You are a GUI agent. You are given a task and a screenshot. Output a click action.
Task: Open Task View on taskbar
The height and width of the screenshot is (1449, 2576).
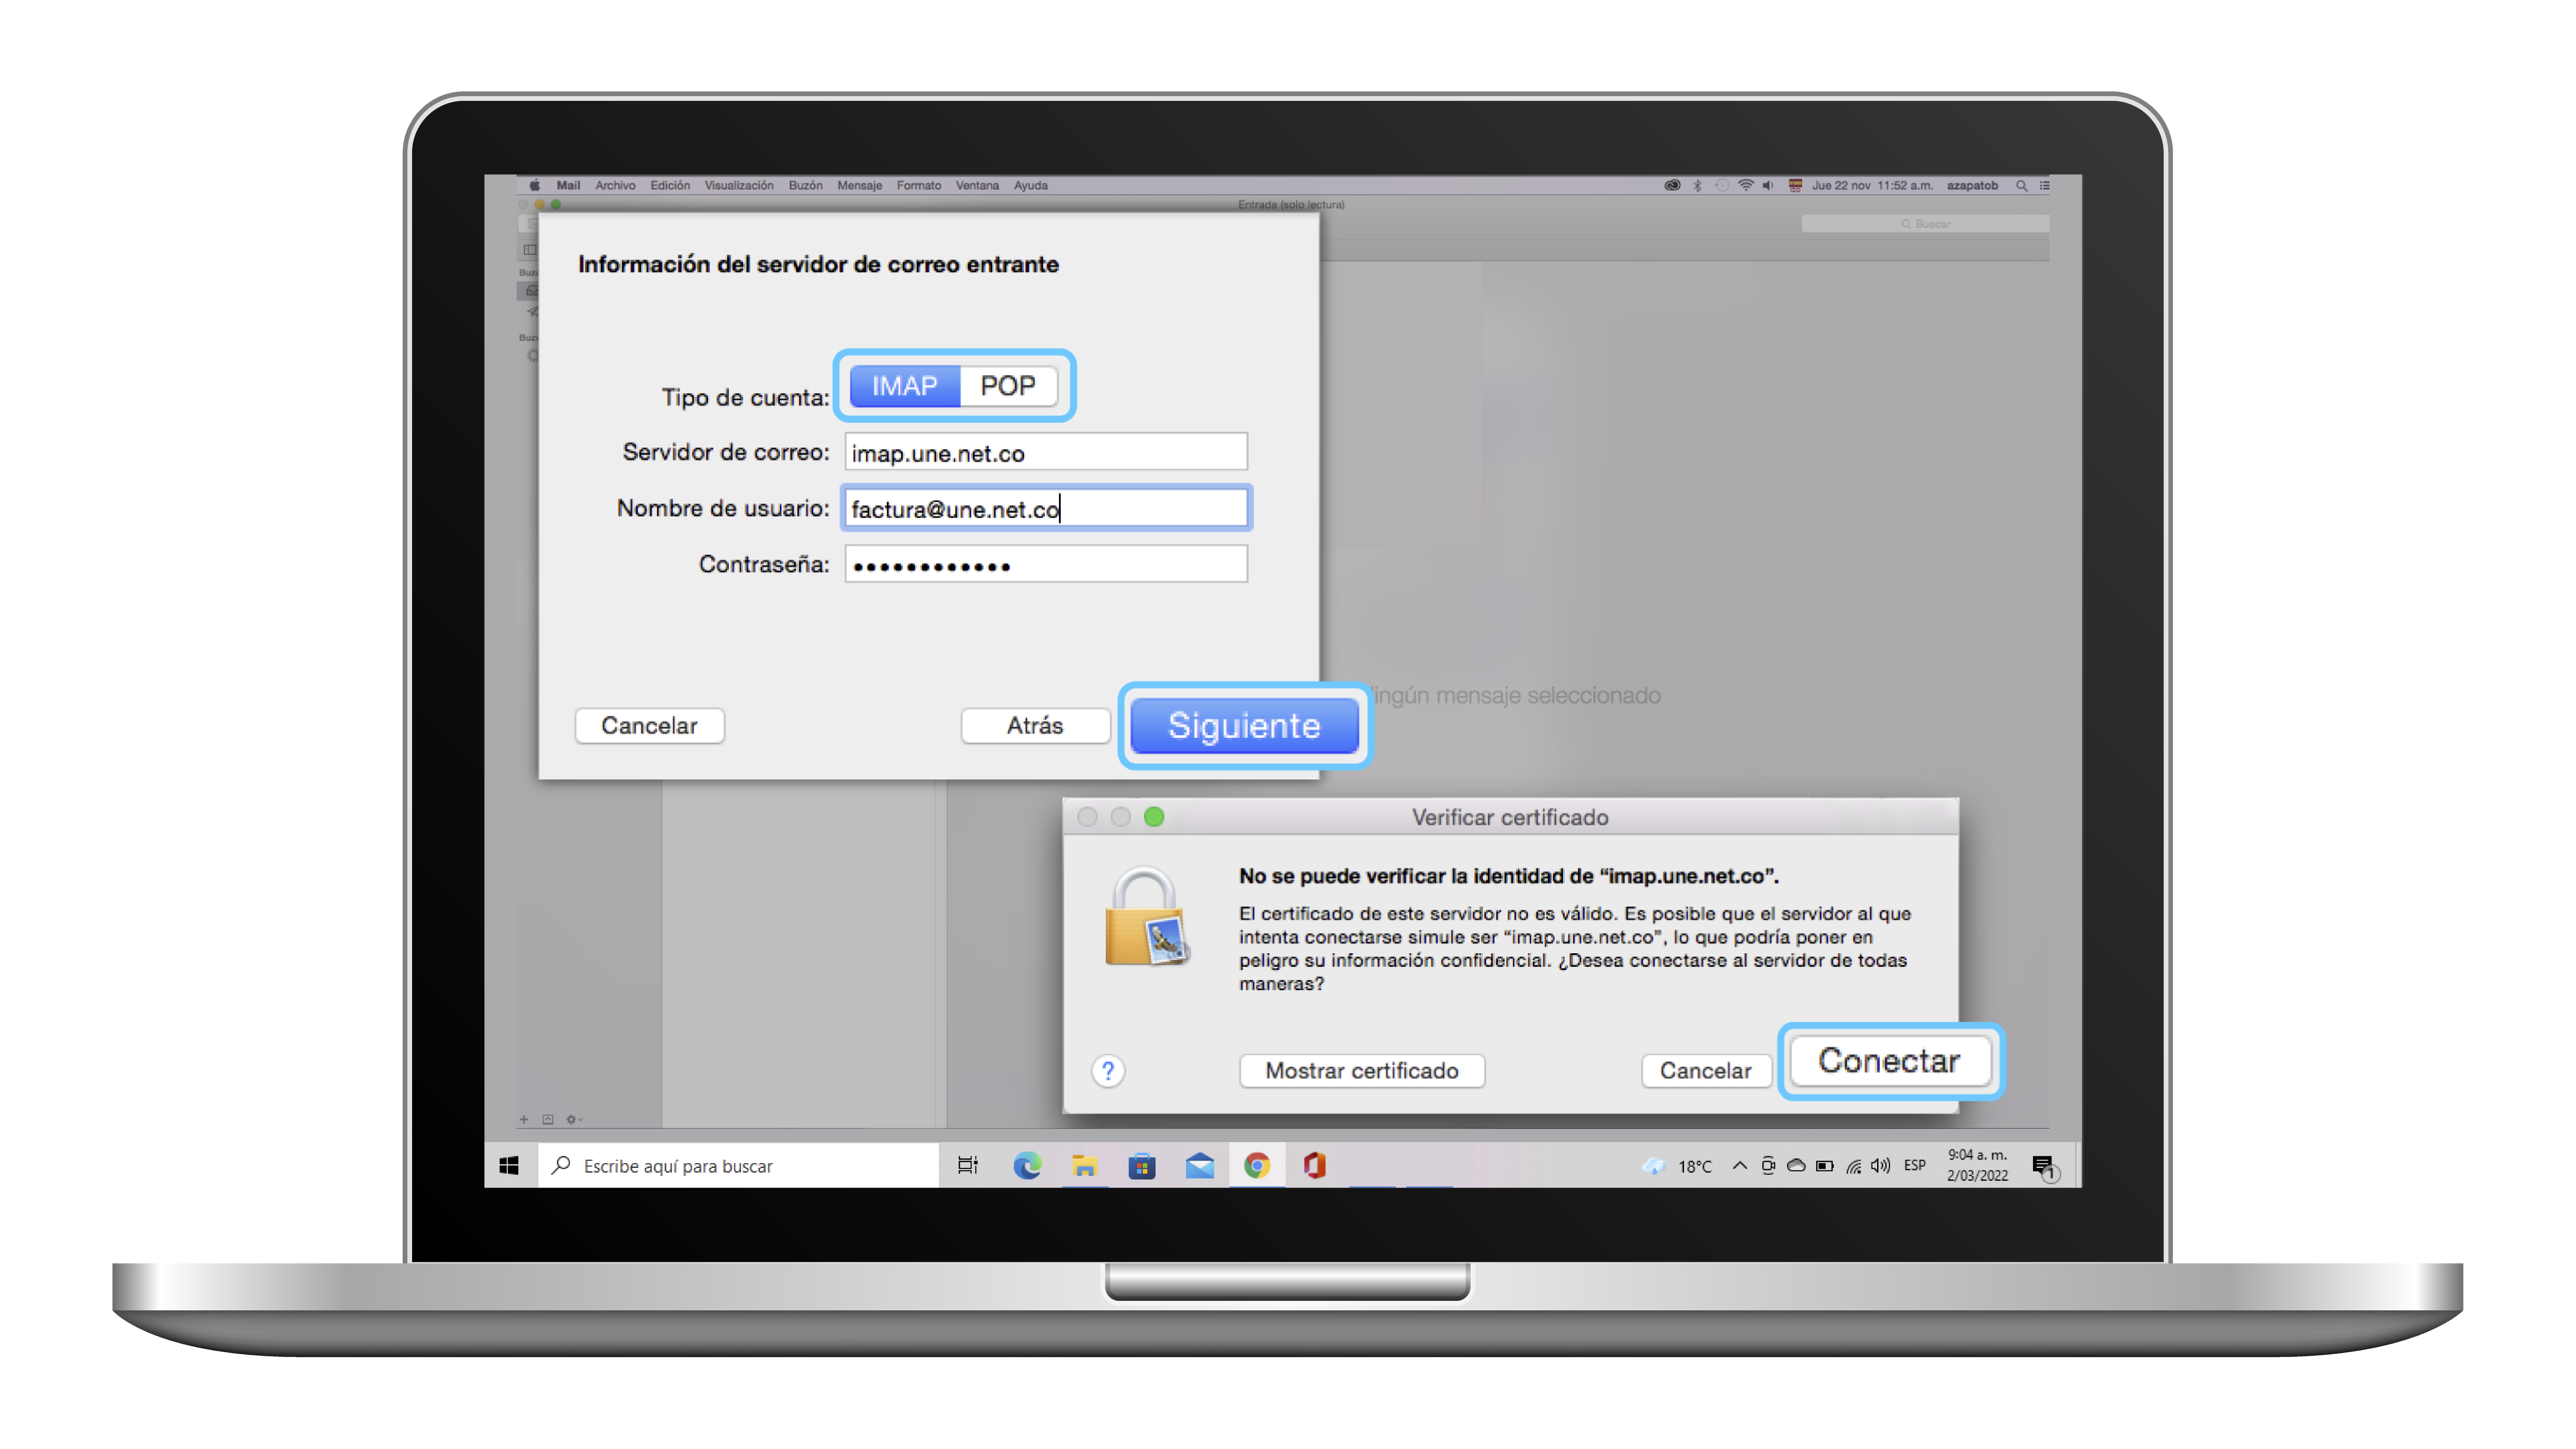[967, 1165]
